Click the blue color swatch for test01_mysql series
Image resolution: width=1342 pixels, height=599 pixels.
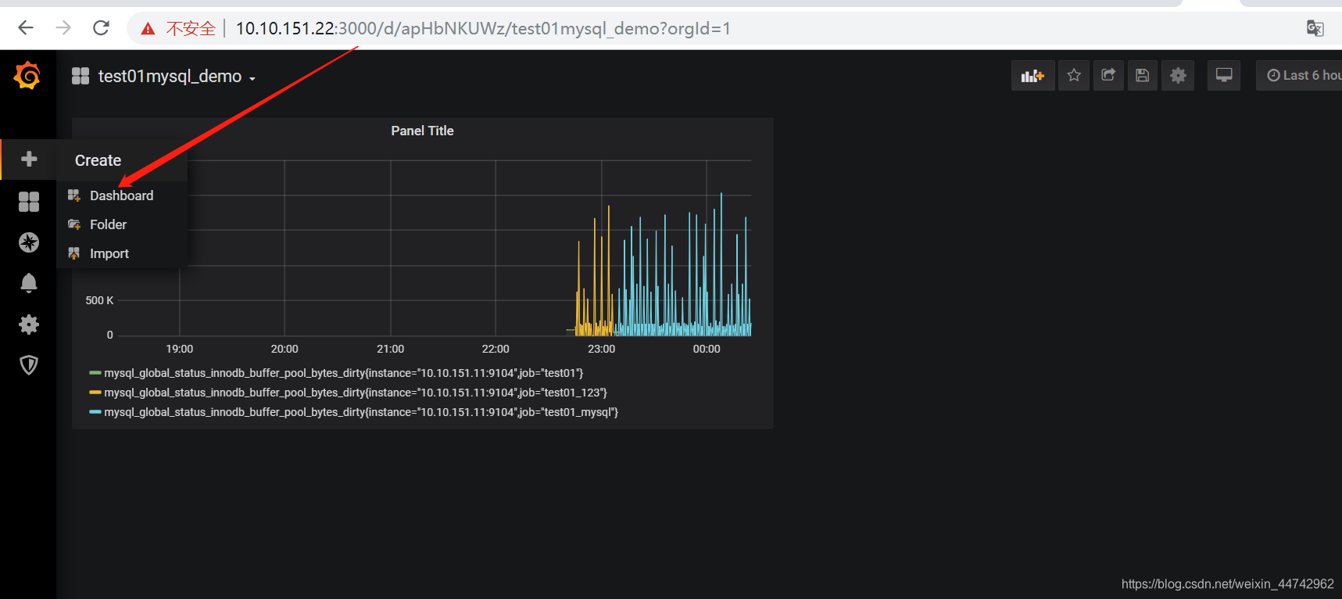click(95, 412)
